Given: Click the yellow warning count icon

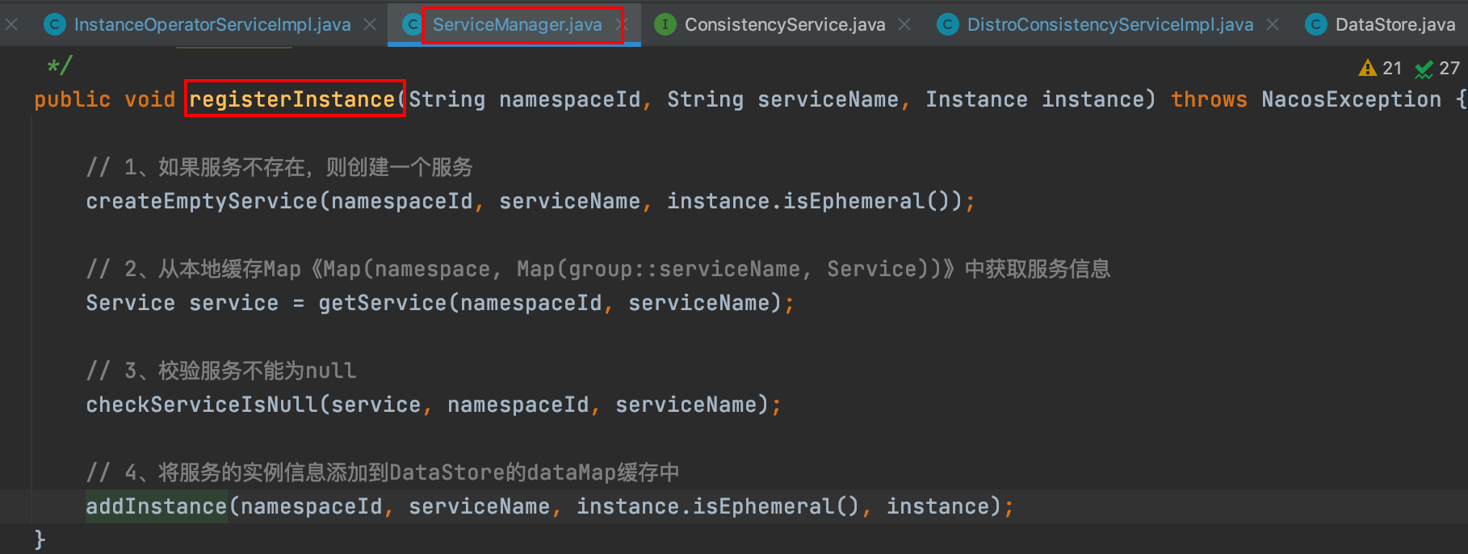Looking at the screenshot, I should click(1367, 69).
